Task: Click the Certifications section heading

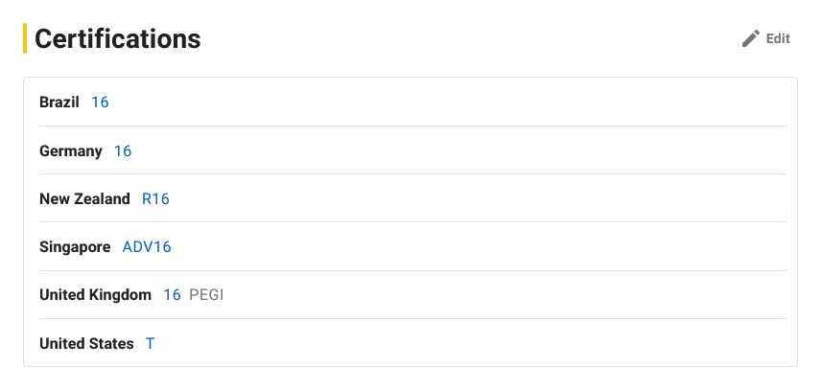Action: point(118,39)
